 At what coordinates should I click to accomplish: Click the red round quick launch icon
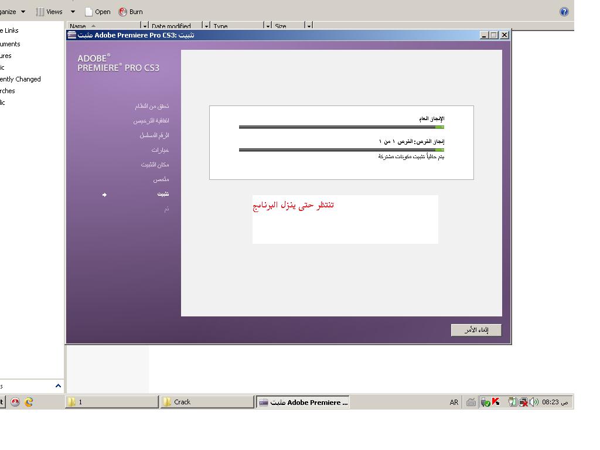(x=15, y=402)
